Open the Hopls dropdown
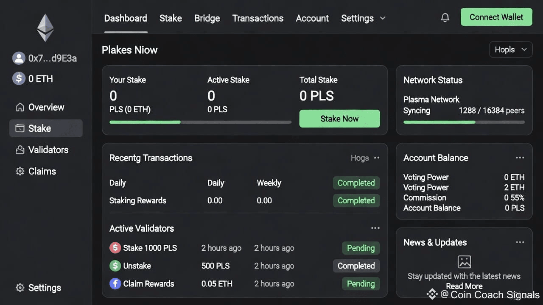The image size is (543, 305). 510,50
